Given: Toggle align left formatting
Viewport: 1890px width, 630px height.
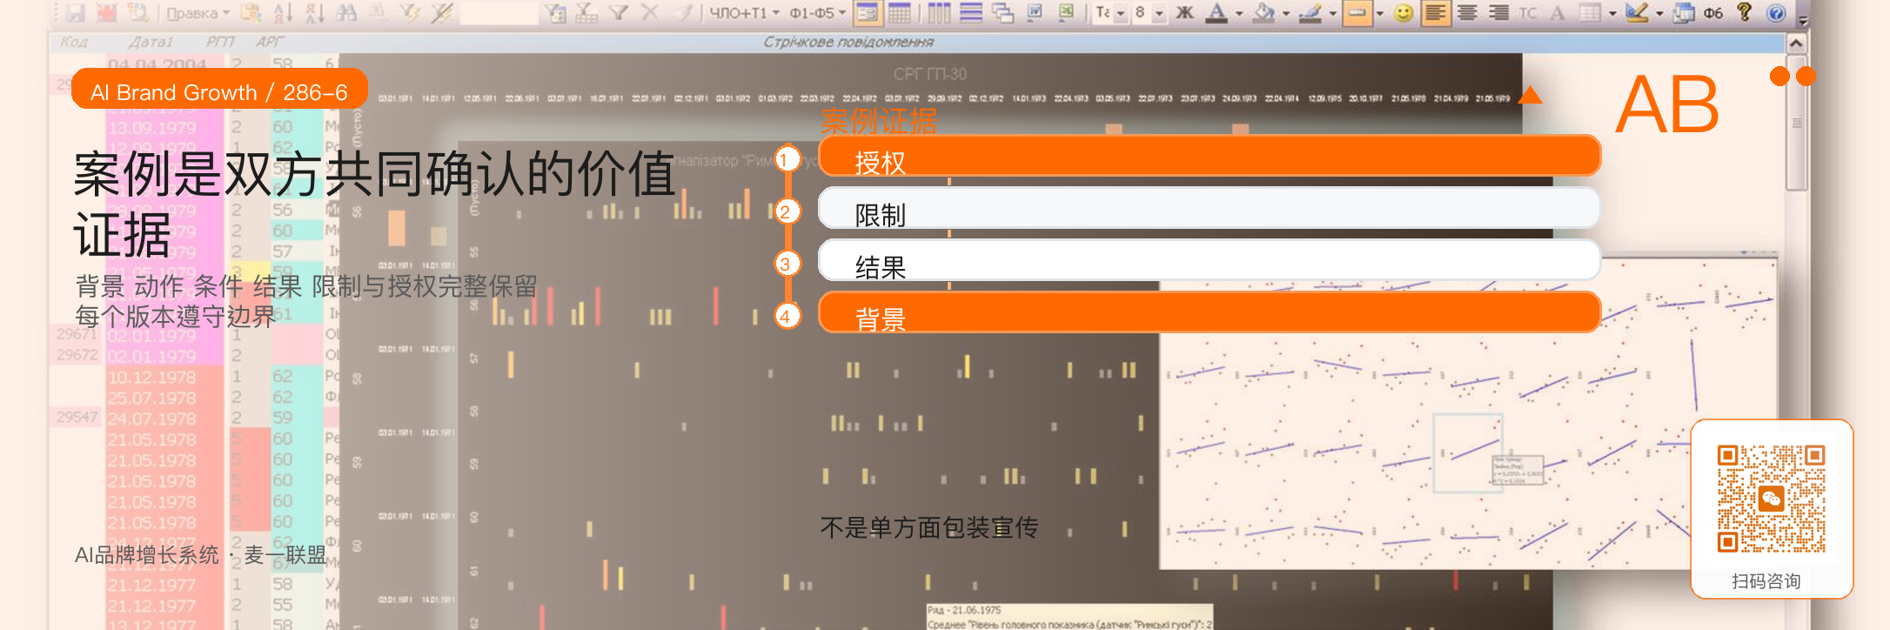Looking at the screenshot, I should point(1435,13).
